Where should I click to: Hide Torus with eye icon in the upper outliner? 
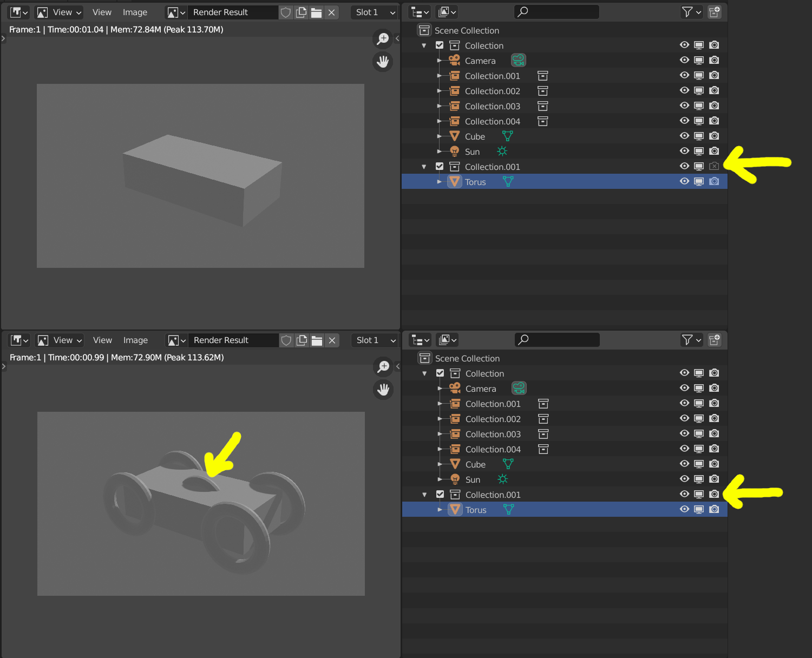[x=684, y=181]
